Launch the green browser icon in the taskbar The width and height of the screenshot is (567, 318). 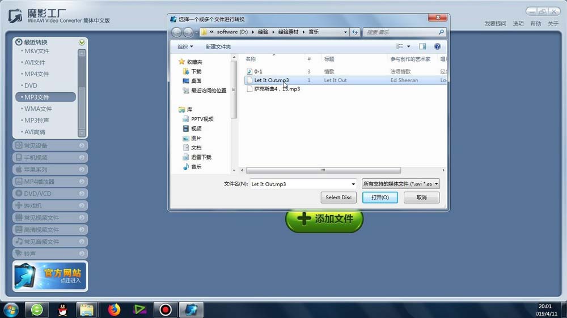tap(36, 310)
